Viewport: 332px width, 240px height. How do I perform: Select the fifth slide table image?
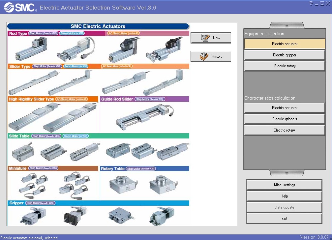143,151
